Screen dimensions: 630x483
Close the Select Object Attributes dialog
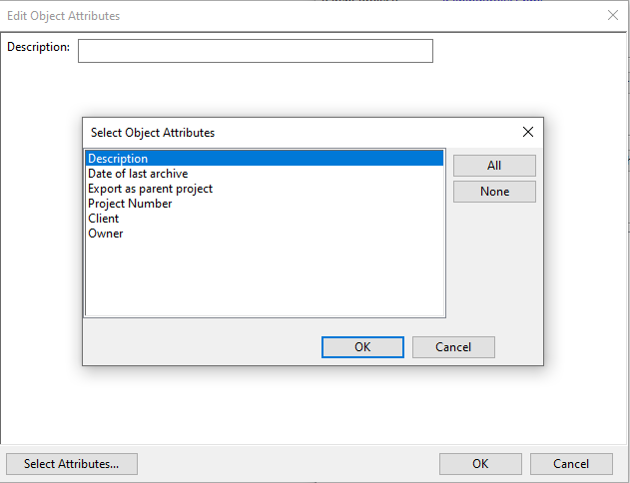(x=528, y=132)
